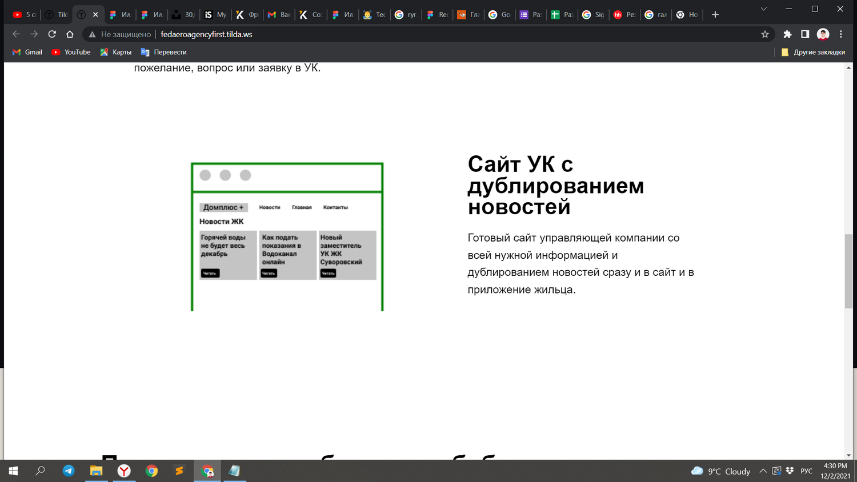Switch to the YouTube '5 c' tab
This screenshot has height=482, width=857.
(x=25, y=15)
